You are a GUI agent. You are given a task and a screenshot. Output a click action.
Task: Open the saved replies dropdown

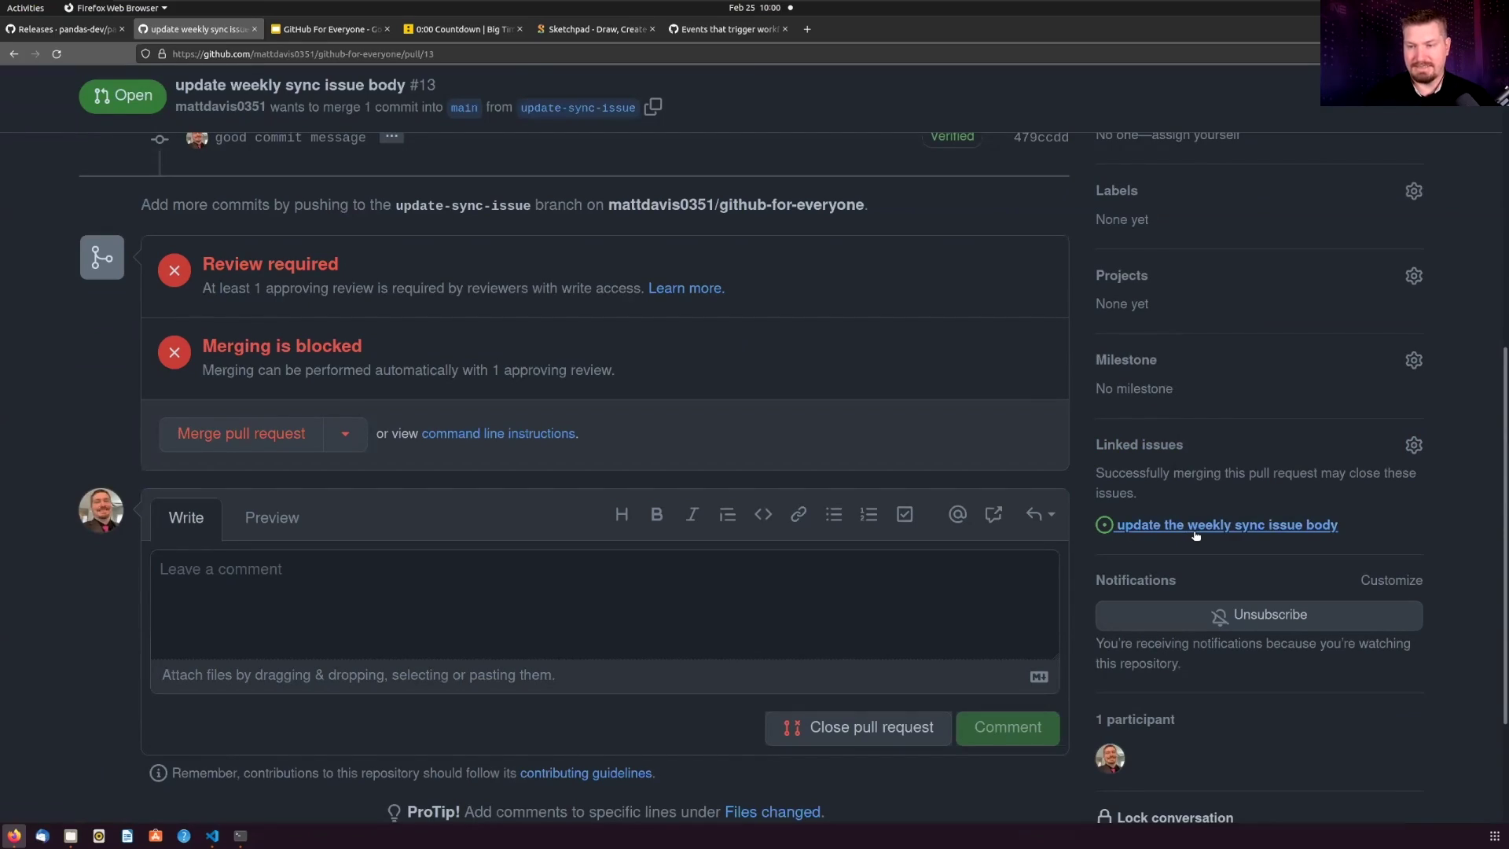pyautogui.click(x=1039, y=515)
